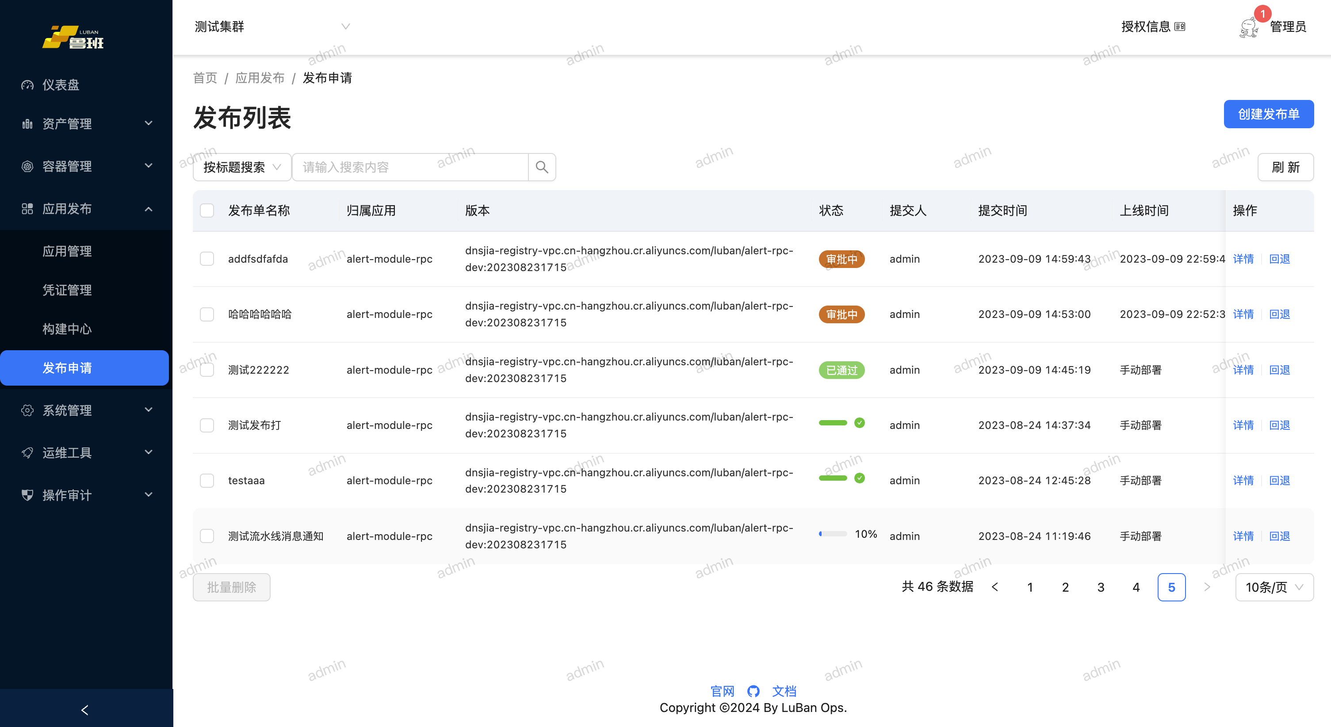Collapse the sidebar with bottom arrow
Viewport: 1331px width, 727px height.
coord(85,709)
